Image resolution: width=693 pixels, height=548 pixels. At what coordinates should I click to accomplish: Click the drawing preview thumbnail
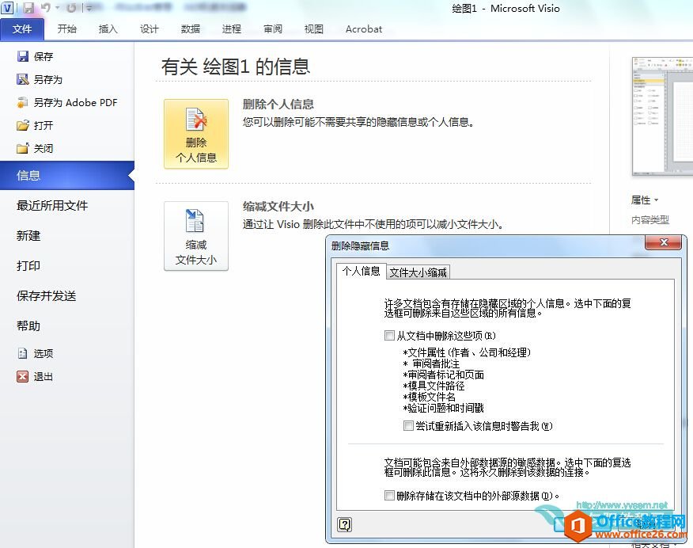point(662,116)
